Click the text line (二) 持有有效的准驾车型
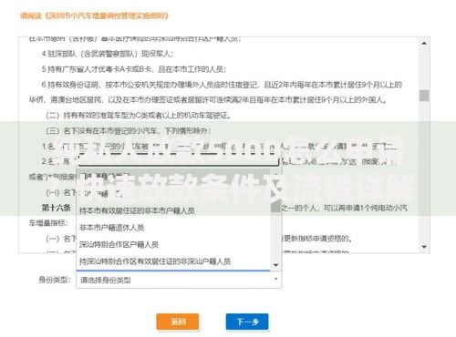Image resolution: width=456 pixels, height=337 pixels. pos(139,116)
